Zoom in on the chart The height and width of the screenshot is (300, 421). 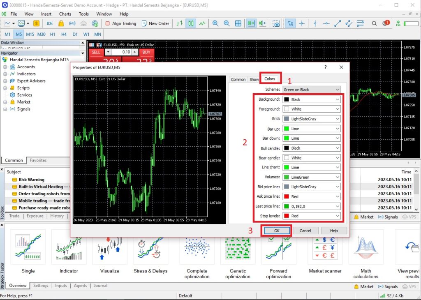(x=215, y=23)
